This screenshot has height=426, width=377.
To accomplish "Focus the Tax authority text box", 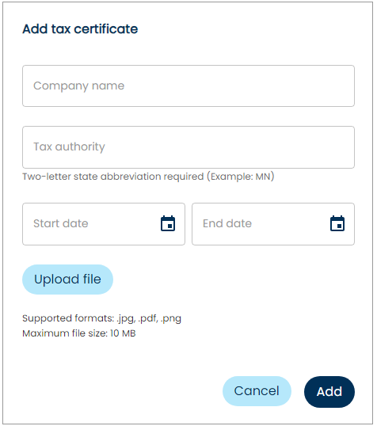I will 188,147.
